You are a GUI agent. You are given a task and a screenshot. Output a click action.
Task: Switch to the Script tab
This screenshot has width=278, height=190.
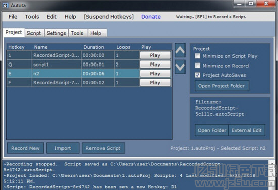pos(34,33)
